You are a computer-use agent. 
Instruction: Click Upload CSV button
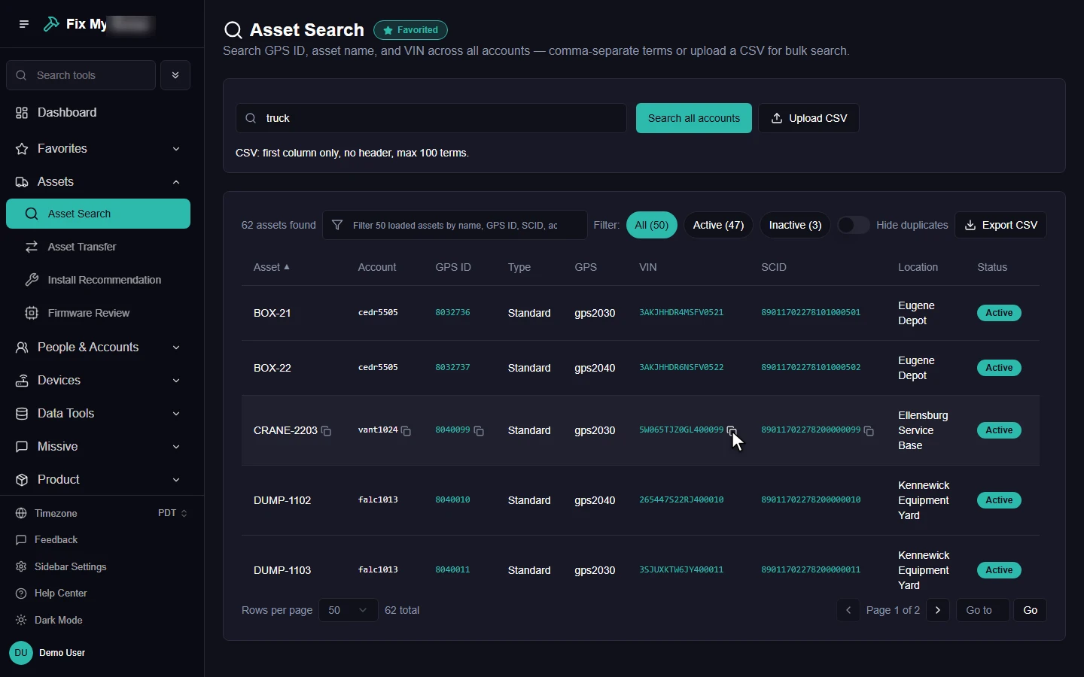[x=809, y=118]
